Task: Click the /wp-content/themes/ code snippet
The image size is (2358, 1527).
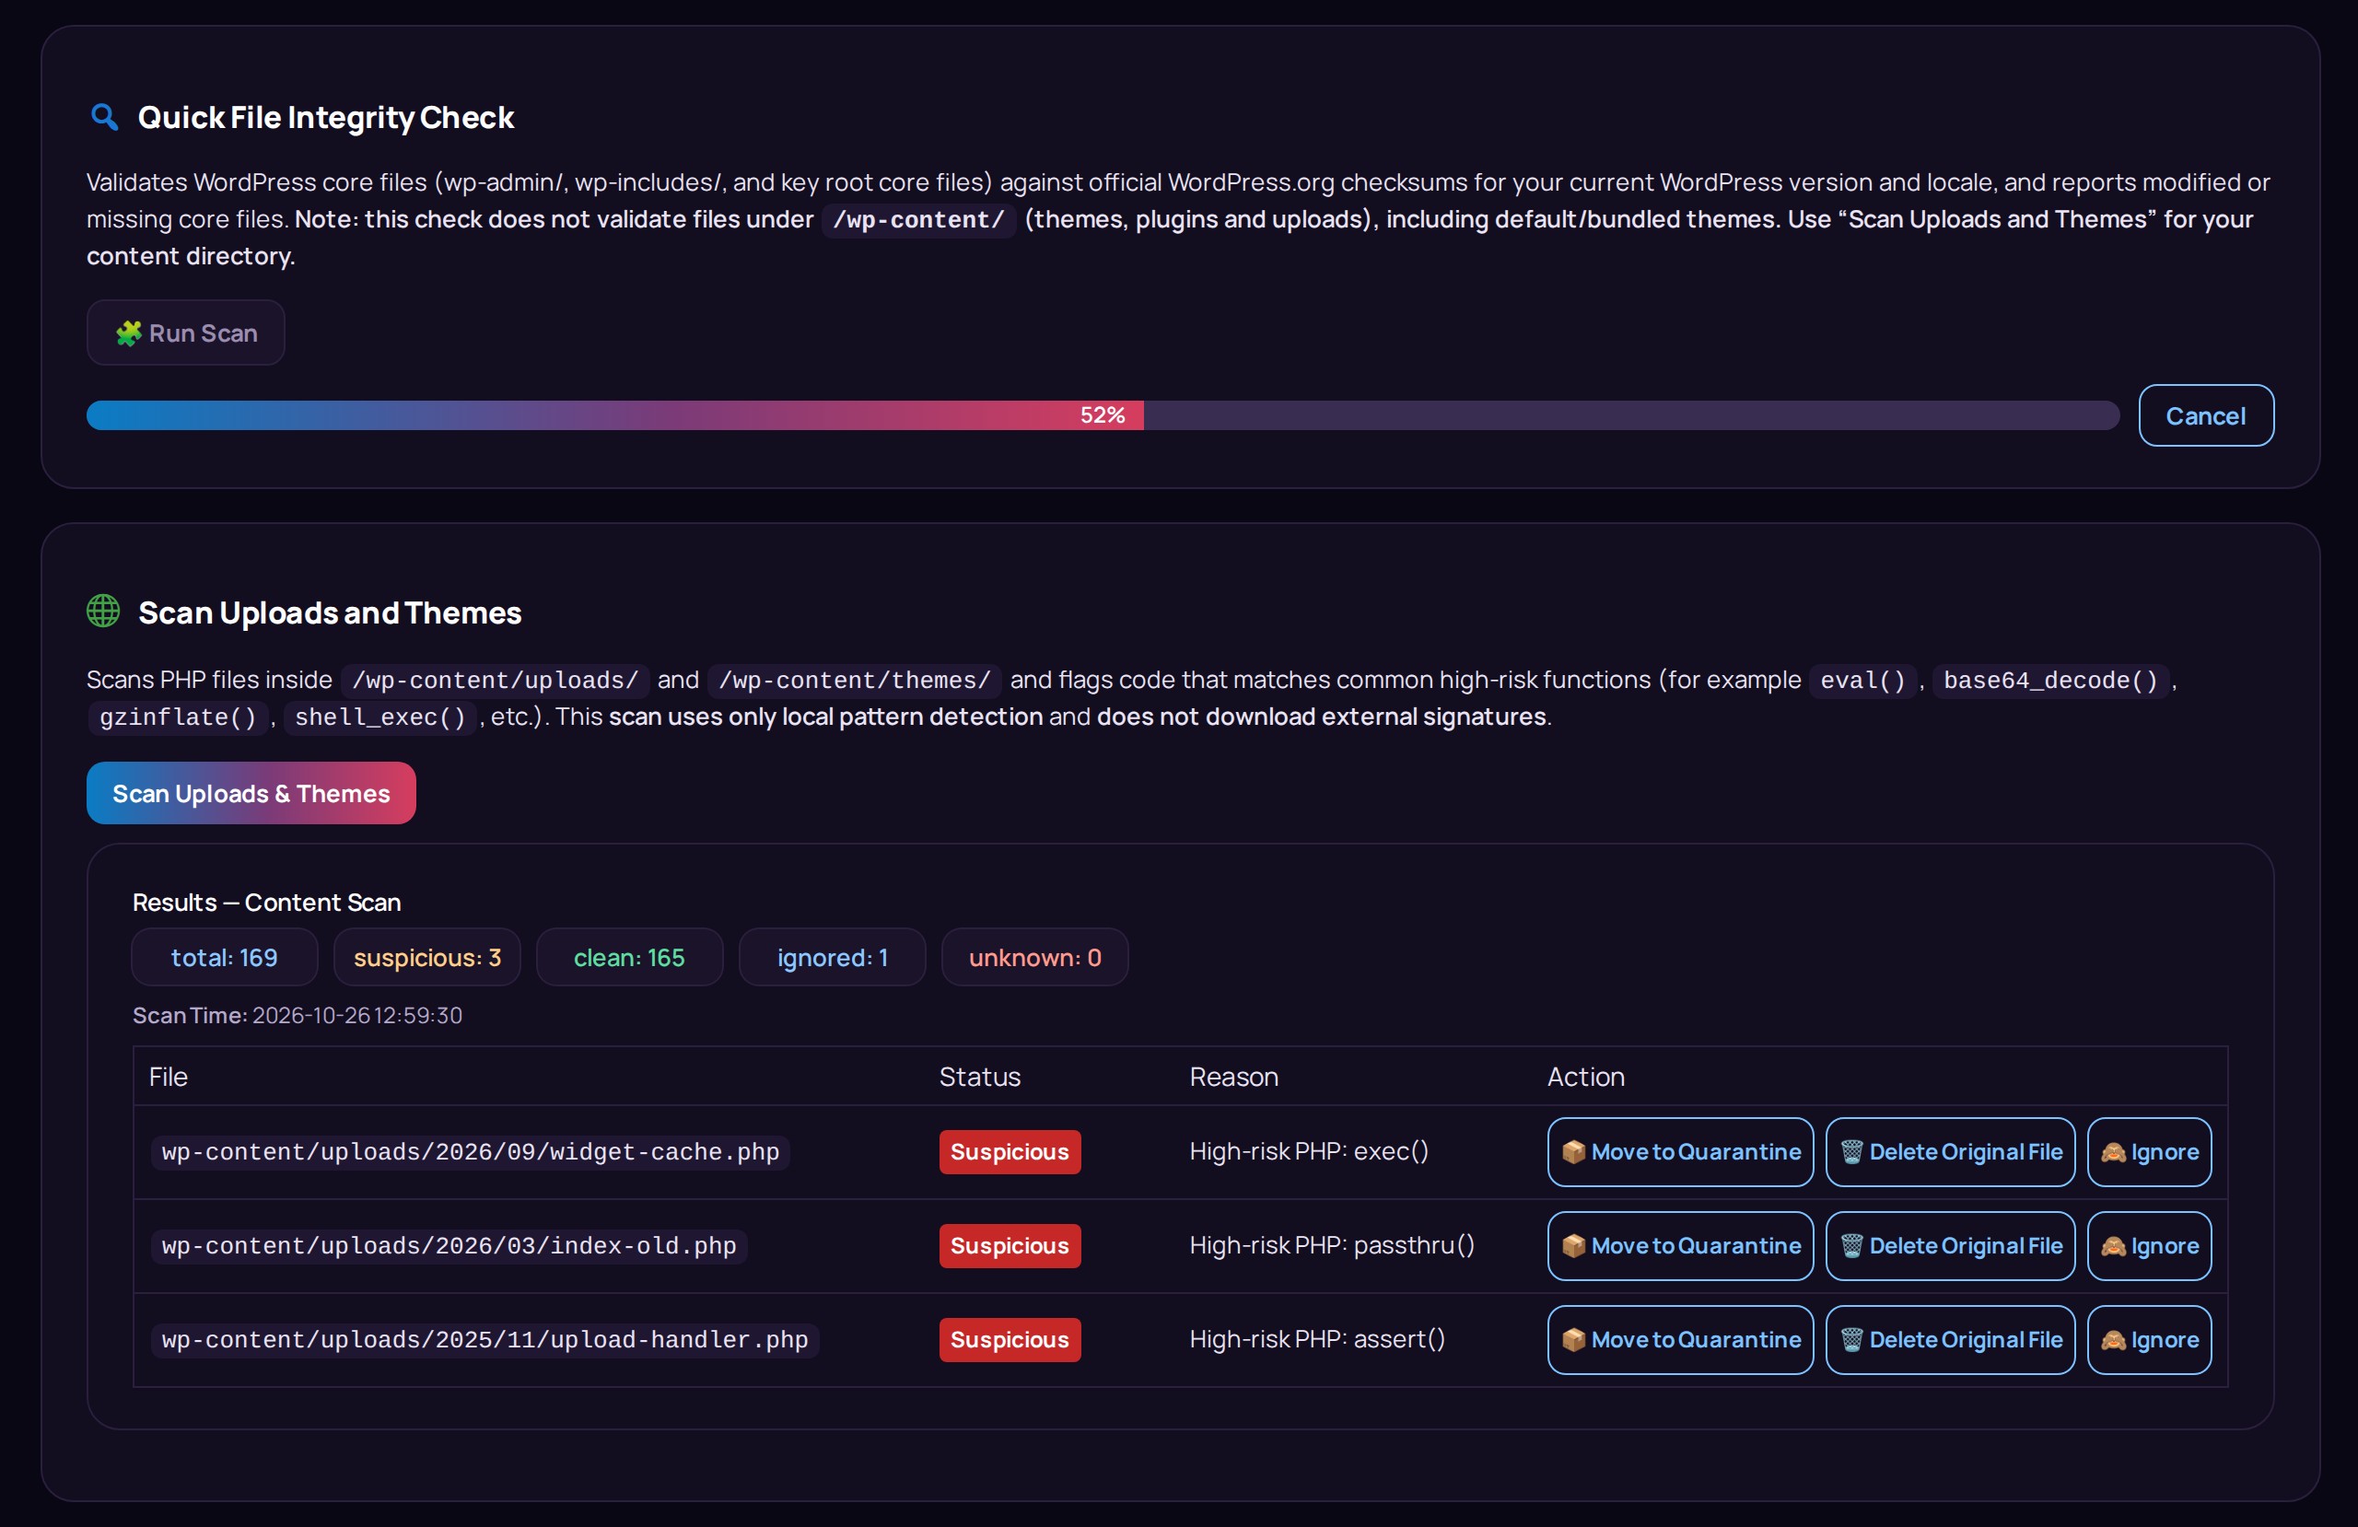Action: pyautogui.click(x=854, y=680)
